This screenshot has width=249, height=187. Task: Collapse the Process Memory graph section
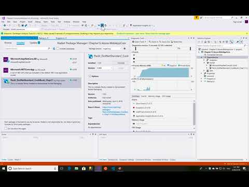pos(132,65)
